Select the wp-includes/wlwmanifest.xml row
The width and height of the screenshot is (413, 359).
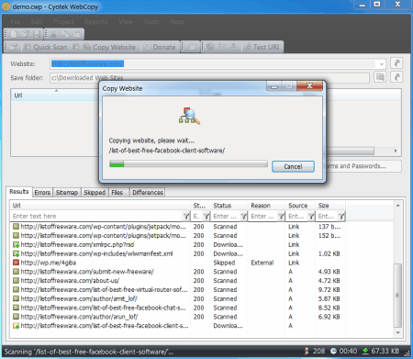(x=177, y=253)
